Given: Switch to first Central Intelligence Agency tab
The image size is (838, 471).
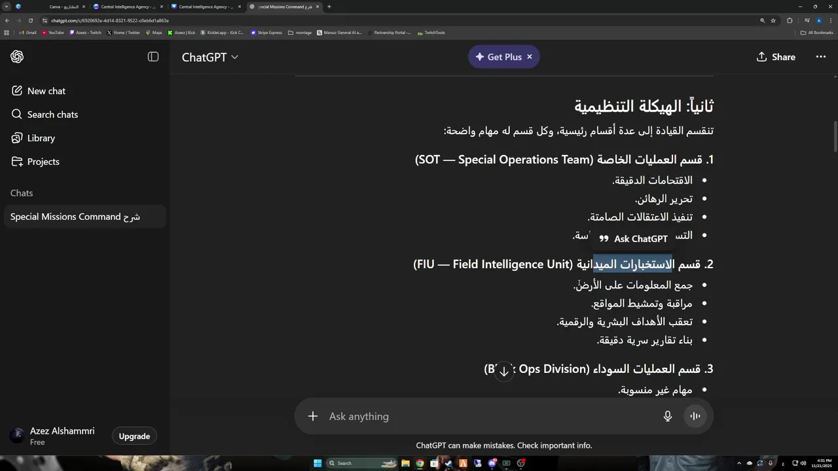Looking at the screenshot, I should (x=128, y=7).
